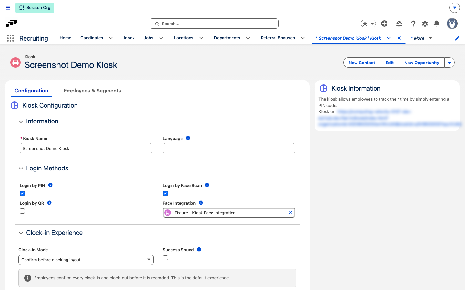The height and width of the screenshot is (290, 465).
Task: Click the info icon next to Login by PIN
Action: [x=50, y=185]
